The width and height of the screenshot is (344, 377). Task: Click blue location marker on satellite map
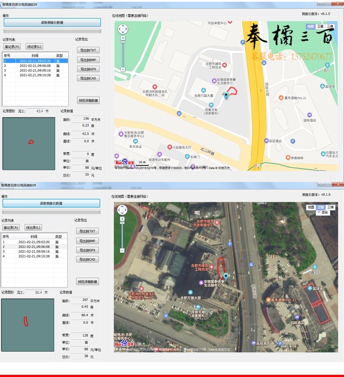[x=226, y=277]
